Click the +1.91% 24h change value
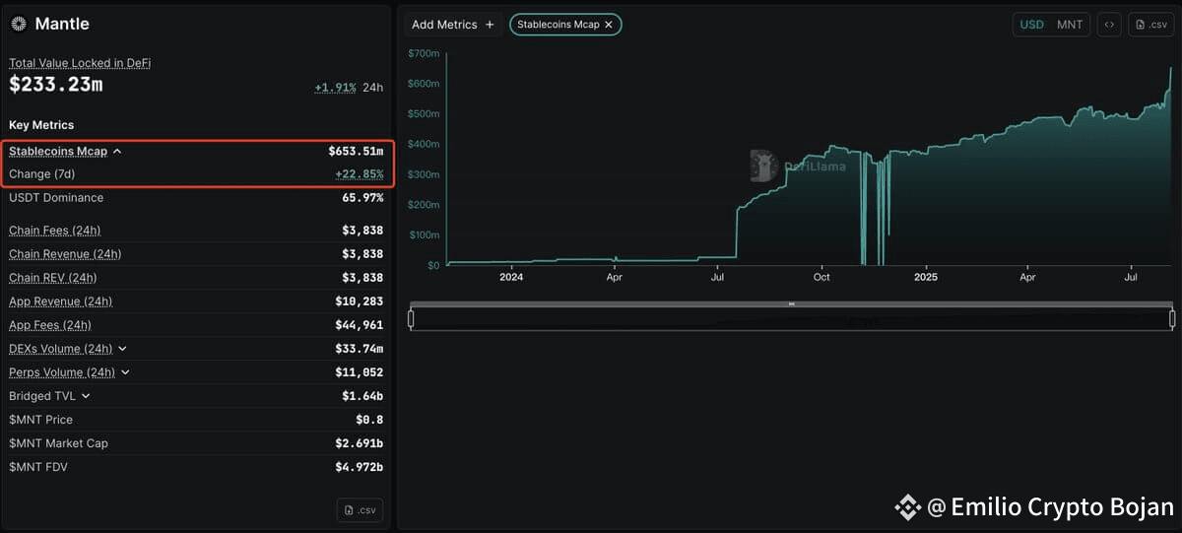The image size is (1182, 533). click(x=335, y=87)
